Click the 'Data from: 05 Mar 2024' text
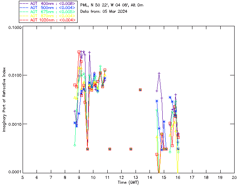This screenshot has width=241, height=192. click(104, 12)
